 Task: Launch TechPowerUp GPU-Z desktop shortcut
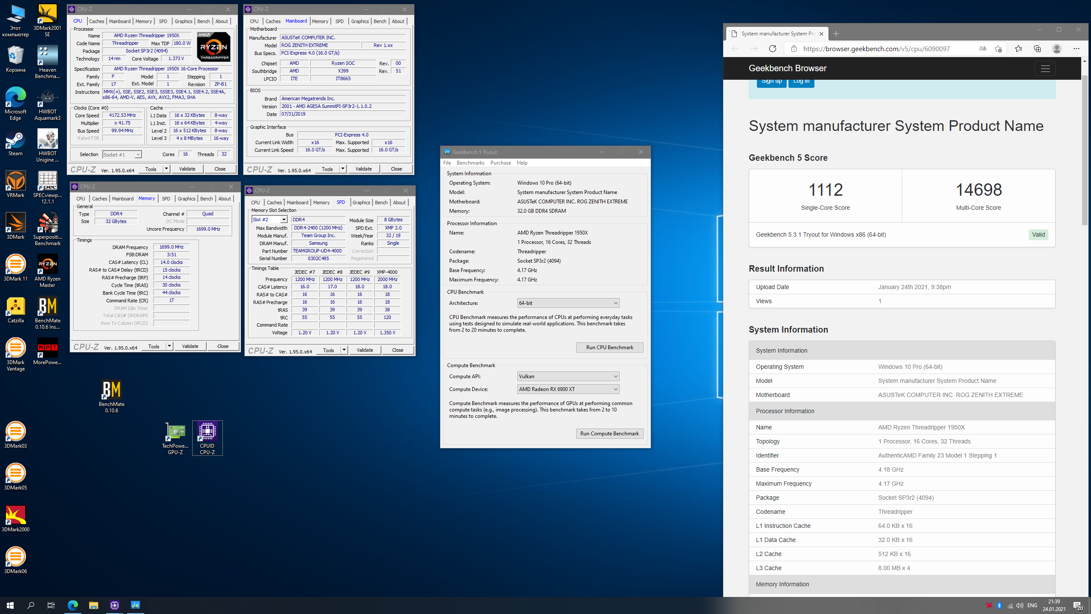(x=175, y=438)
